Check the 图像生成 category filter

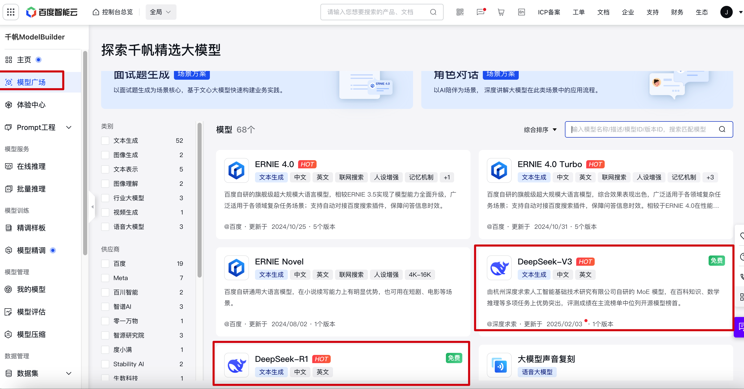pos(105,155)
